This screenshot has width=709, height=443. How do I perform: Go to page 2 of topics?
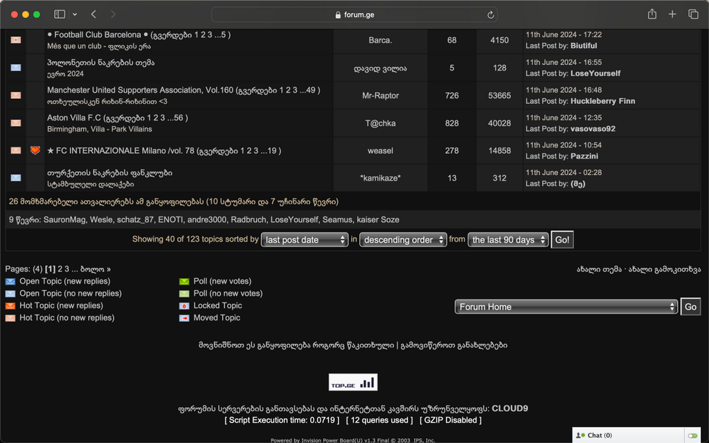[x=60, y=269]
